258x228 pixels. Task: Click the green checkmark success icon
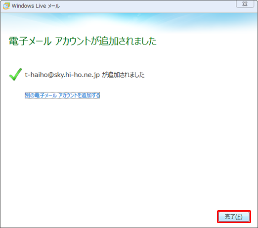(15, 74)
